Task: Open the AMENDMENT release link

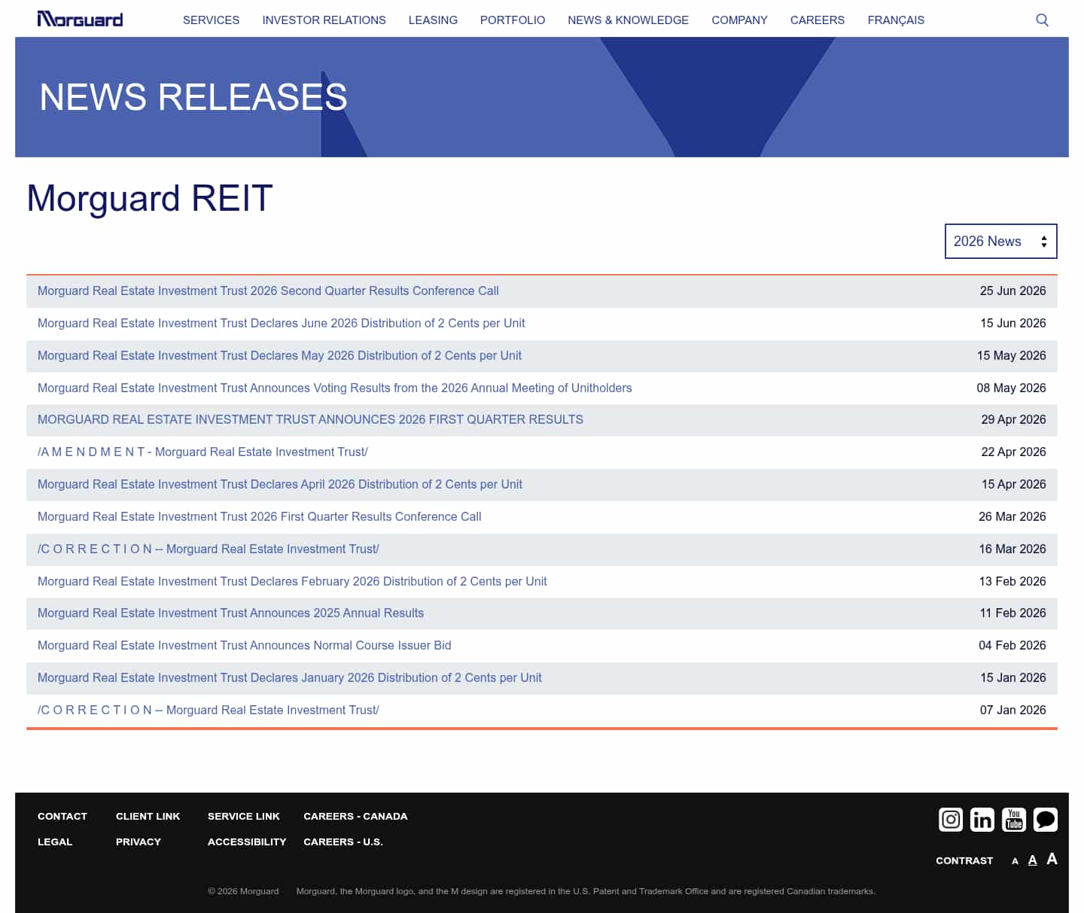Action: (202, 452)
